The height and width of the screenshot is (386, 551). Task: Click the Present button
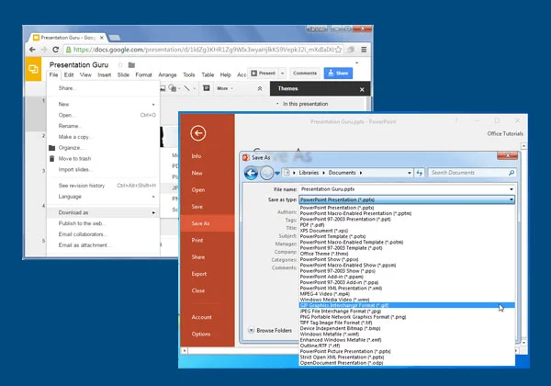click(263, 74)
